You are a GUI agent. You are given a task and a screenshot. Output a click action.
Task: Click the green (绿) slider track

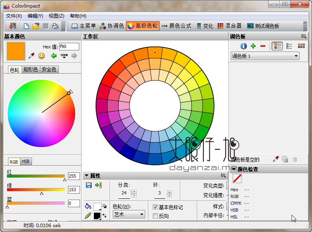[x=36, y=190]
